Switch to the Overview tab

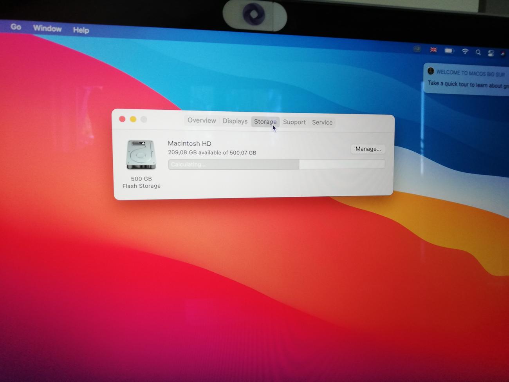[x=202, y=121]
